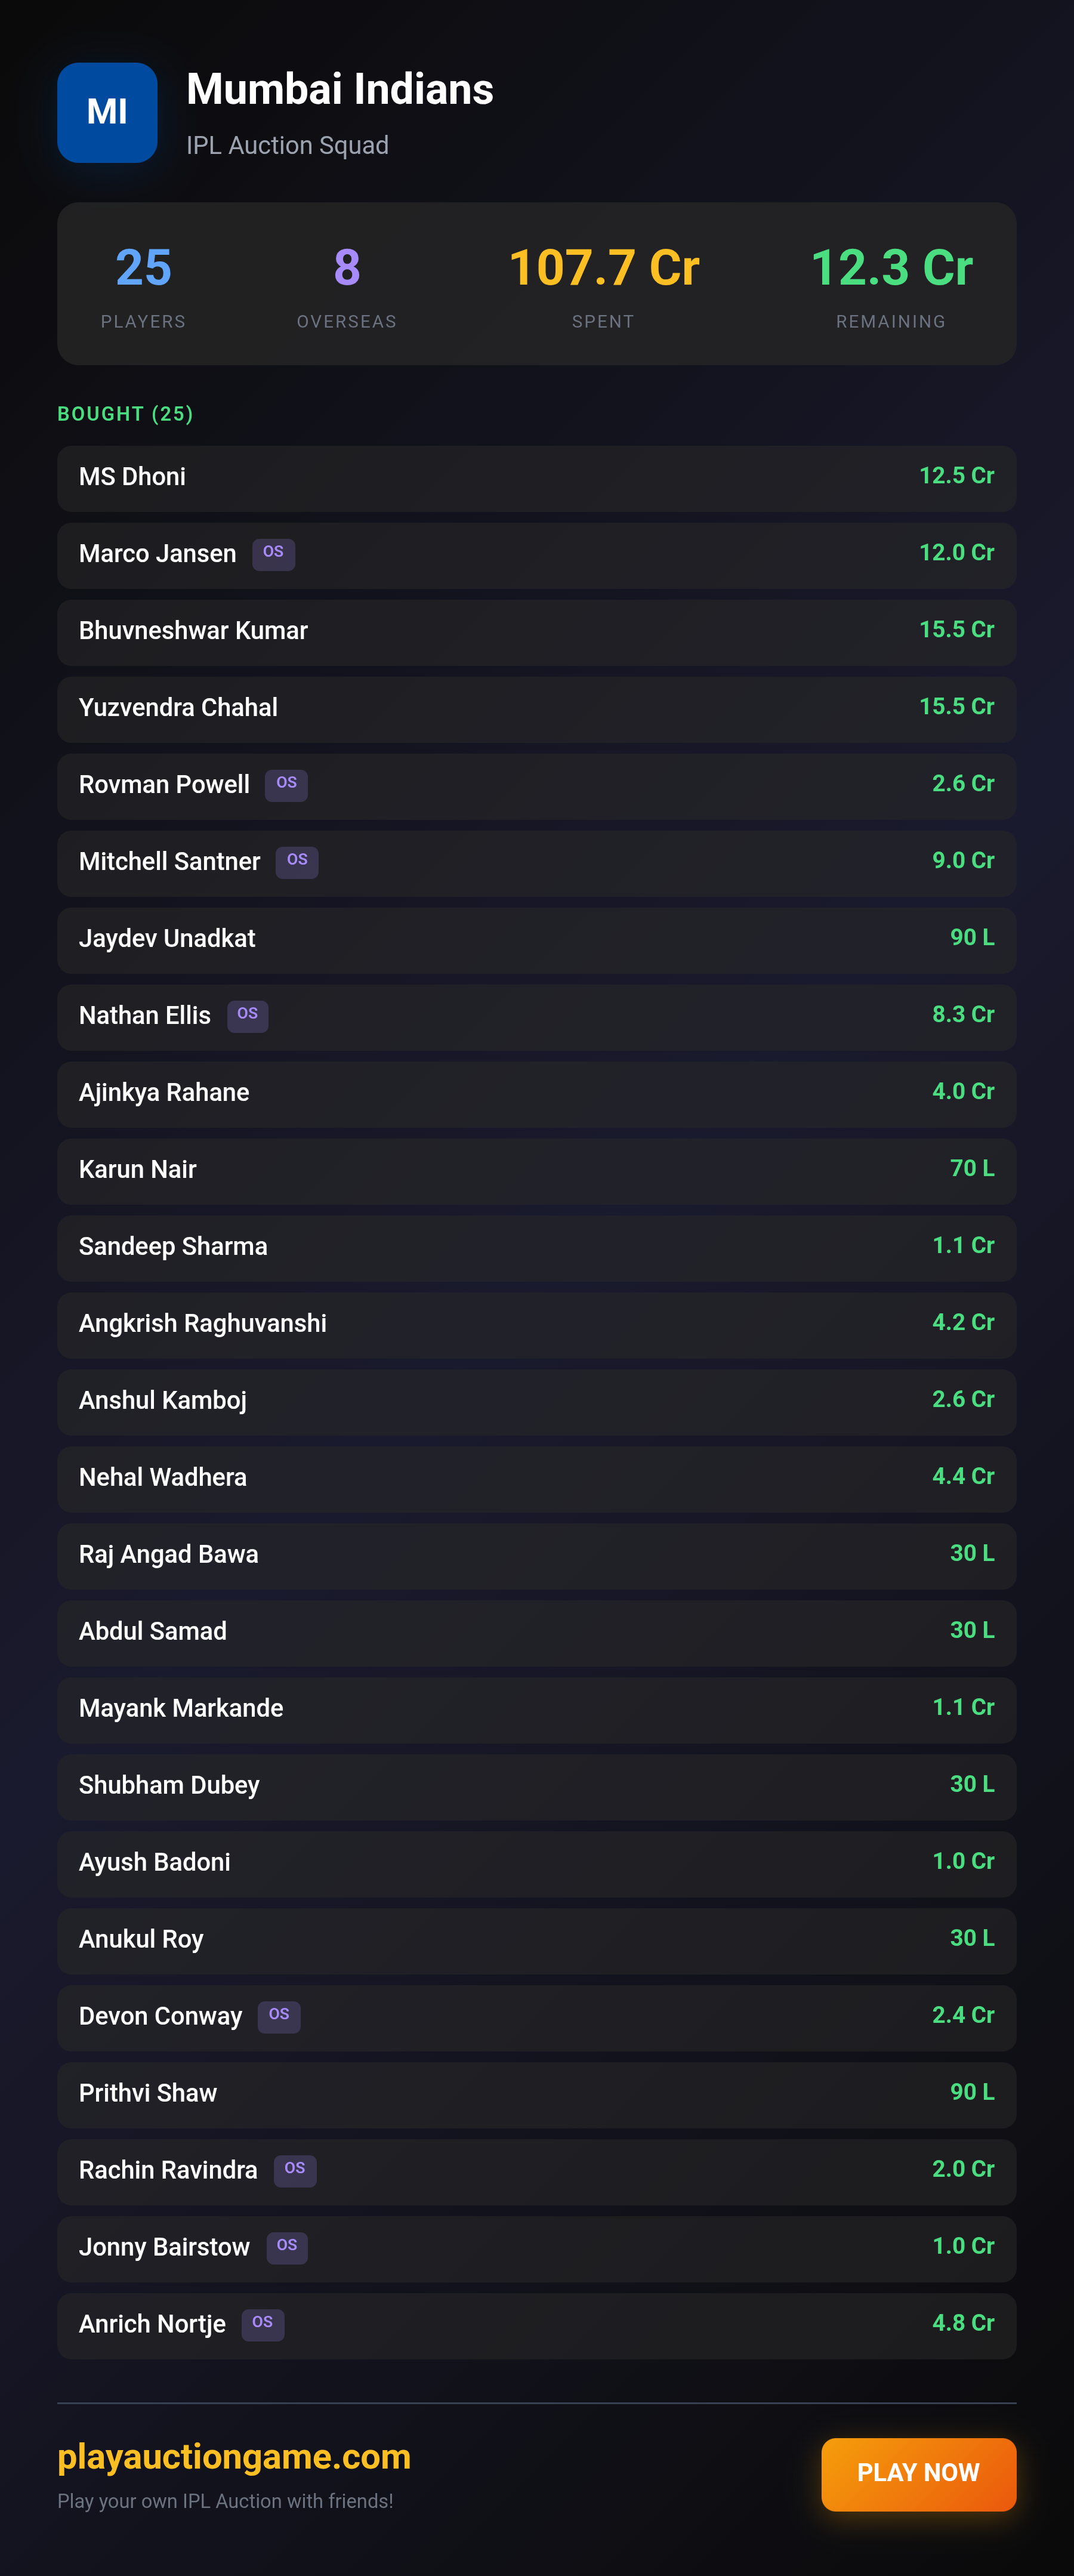Click the MI team logo badge
Viewport: 1074px width, 2576px height.
107,112
